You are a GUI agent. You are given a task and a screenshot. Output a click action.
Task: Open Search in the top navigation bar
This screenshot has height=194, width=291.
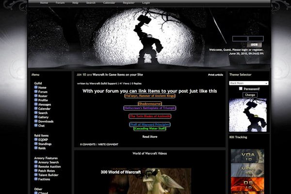click(91, 3)
